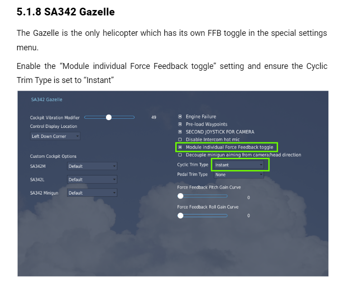The width and height of the screenshot is (351, 287).
Task: Expand the Control Display Location dropdown
Action: click(55, 136)
